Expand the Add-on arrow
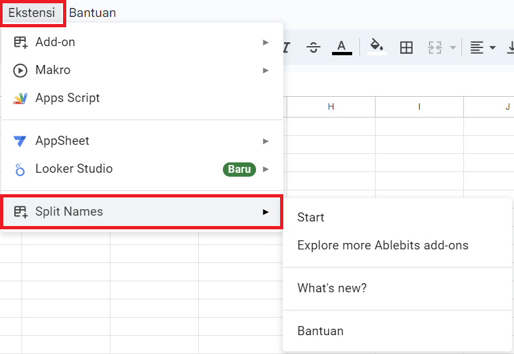The height and width of the screenshot is (354, 514). (x=266, y=43)
